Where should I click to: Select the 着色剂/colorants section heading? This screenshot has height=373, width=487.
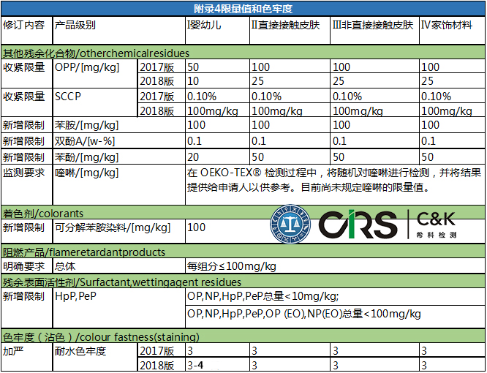tap(42, 213)
